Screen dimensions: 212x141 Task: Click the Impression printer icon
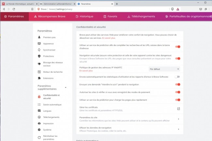[x=39, y=123]
